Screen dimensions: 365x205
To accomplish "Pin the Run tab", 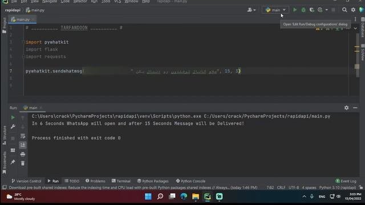I will click(x=13, y=162).
